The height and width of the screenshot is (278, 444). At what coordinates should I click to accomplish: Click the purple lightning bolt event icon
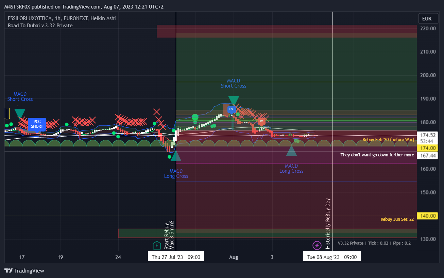coord(317,245)
